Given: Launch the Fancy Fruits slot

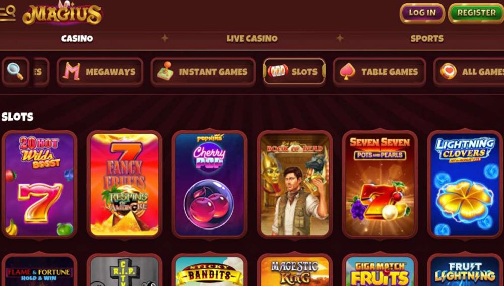Looking at the screenshot, I should pyautogui.click(x=124, y=185).
